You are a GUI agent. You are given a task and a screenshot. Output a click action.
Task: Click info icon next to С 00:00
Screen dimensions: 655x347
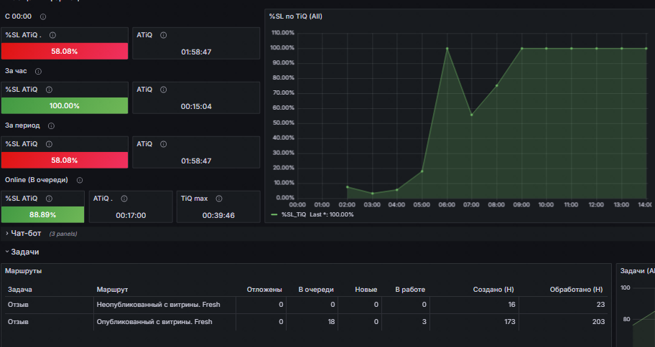(x=43, y=16)
